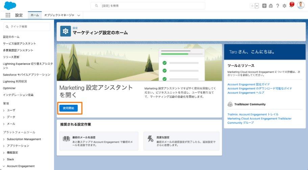Click the forest landscape banner image

[x=139, y=63]
